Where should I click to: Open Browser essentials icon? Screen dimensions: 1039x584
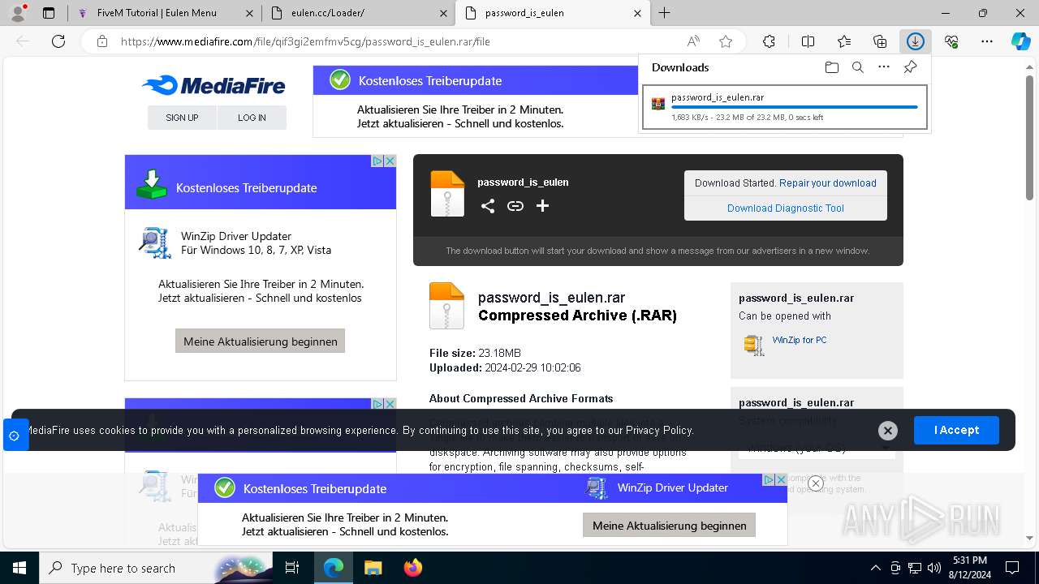tap(951, 41)
